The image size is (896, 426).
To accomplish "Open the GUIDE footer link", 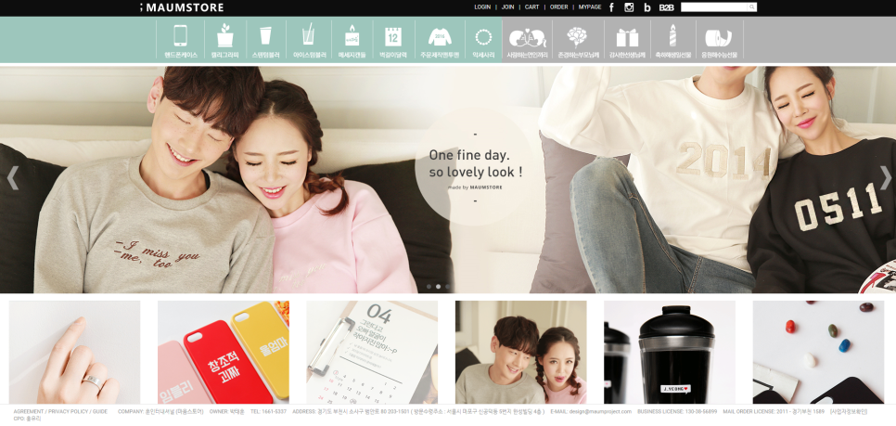I will [100, 412].
